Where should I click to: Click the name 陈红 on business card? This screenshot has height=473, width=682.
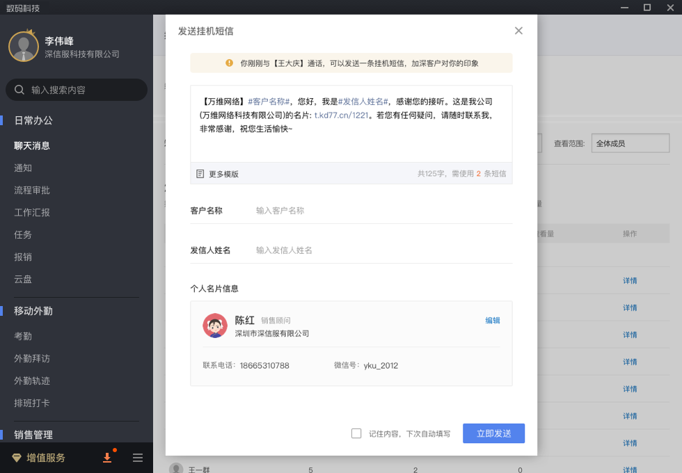244,321
